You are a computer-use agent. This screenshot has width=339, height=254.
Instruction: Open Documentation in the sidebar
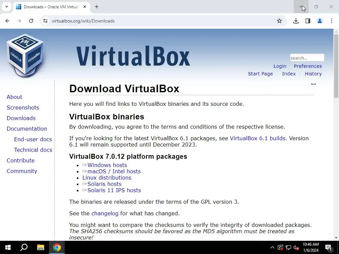[27, 129]
